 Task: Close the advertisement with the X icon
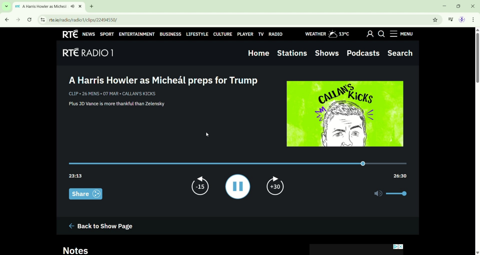401,247
